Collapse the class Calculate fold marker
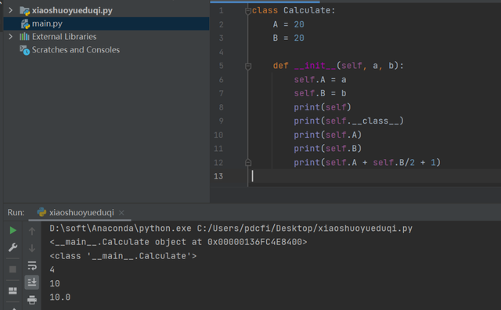 click(x=248, y=11)
